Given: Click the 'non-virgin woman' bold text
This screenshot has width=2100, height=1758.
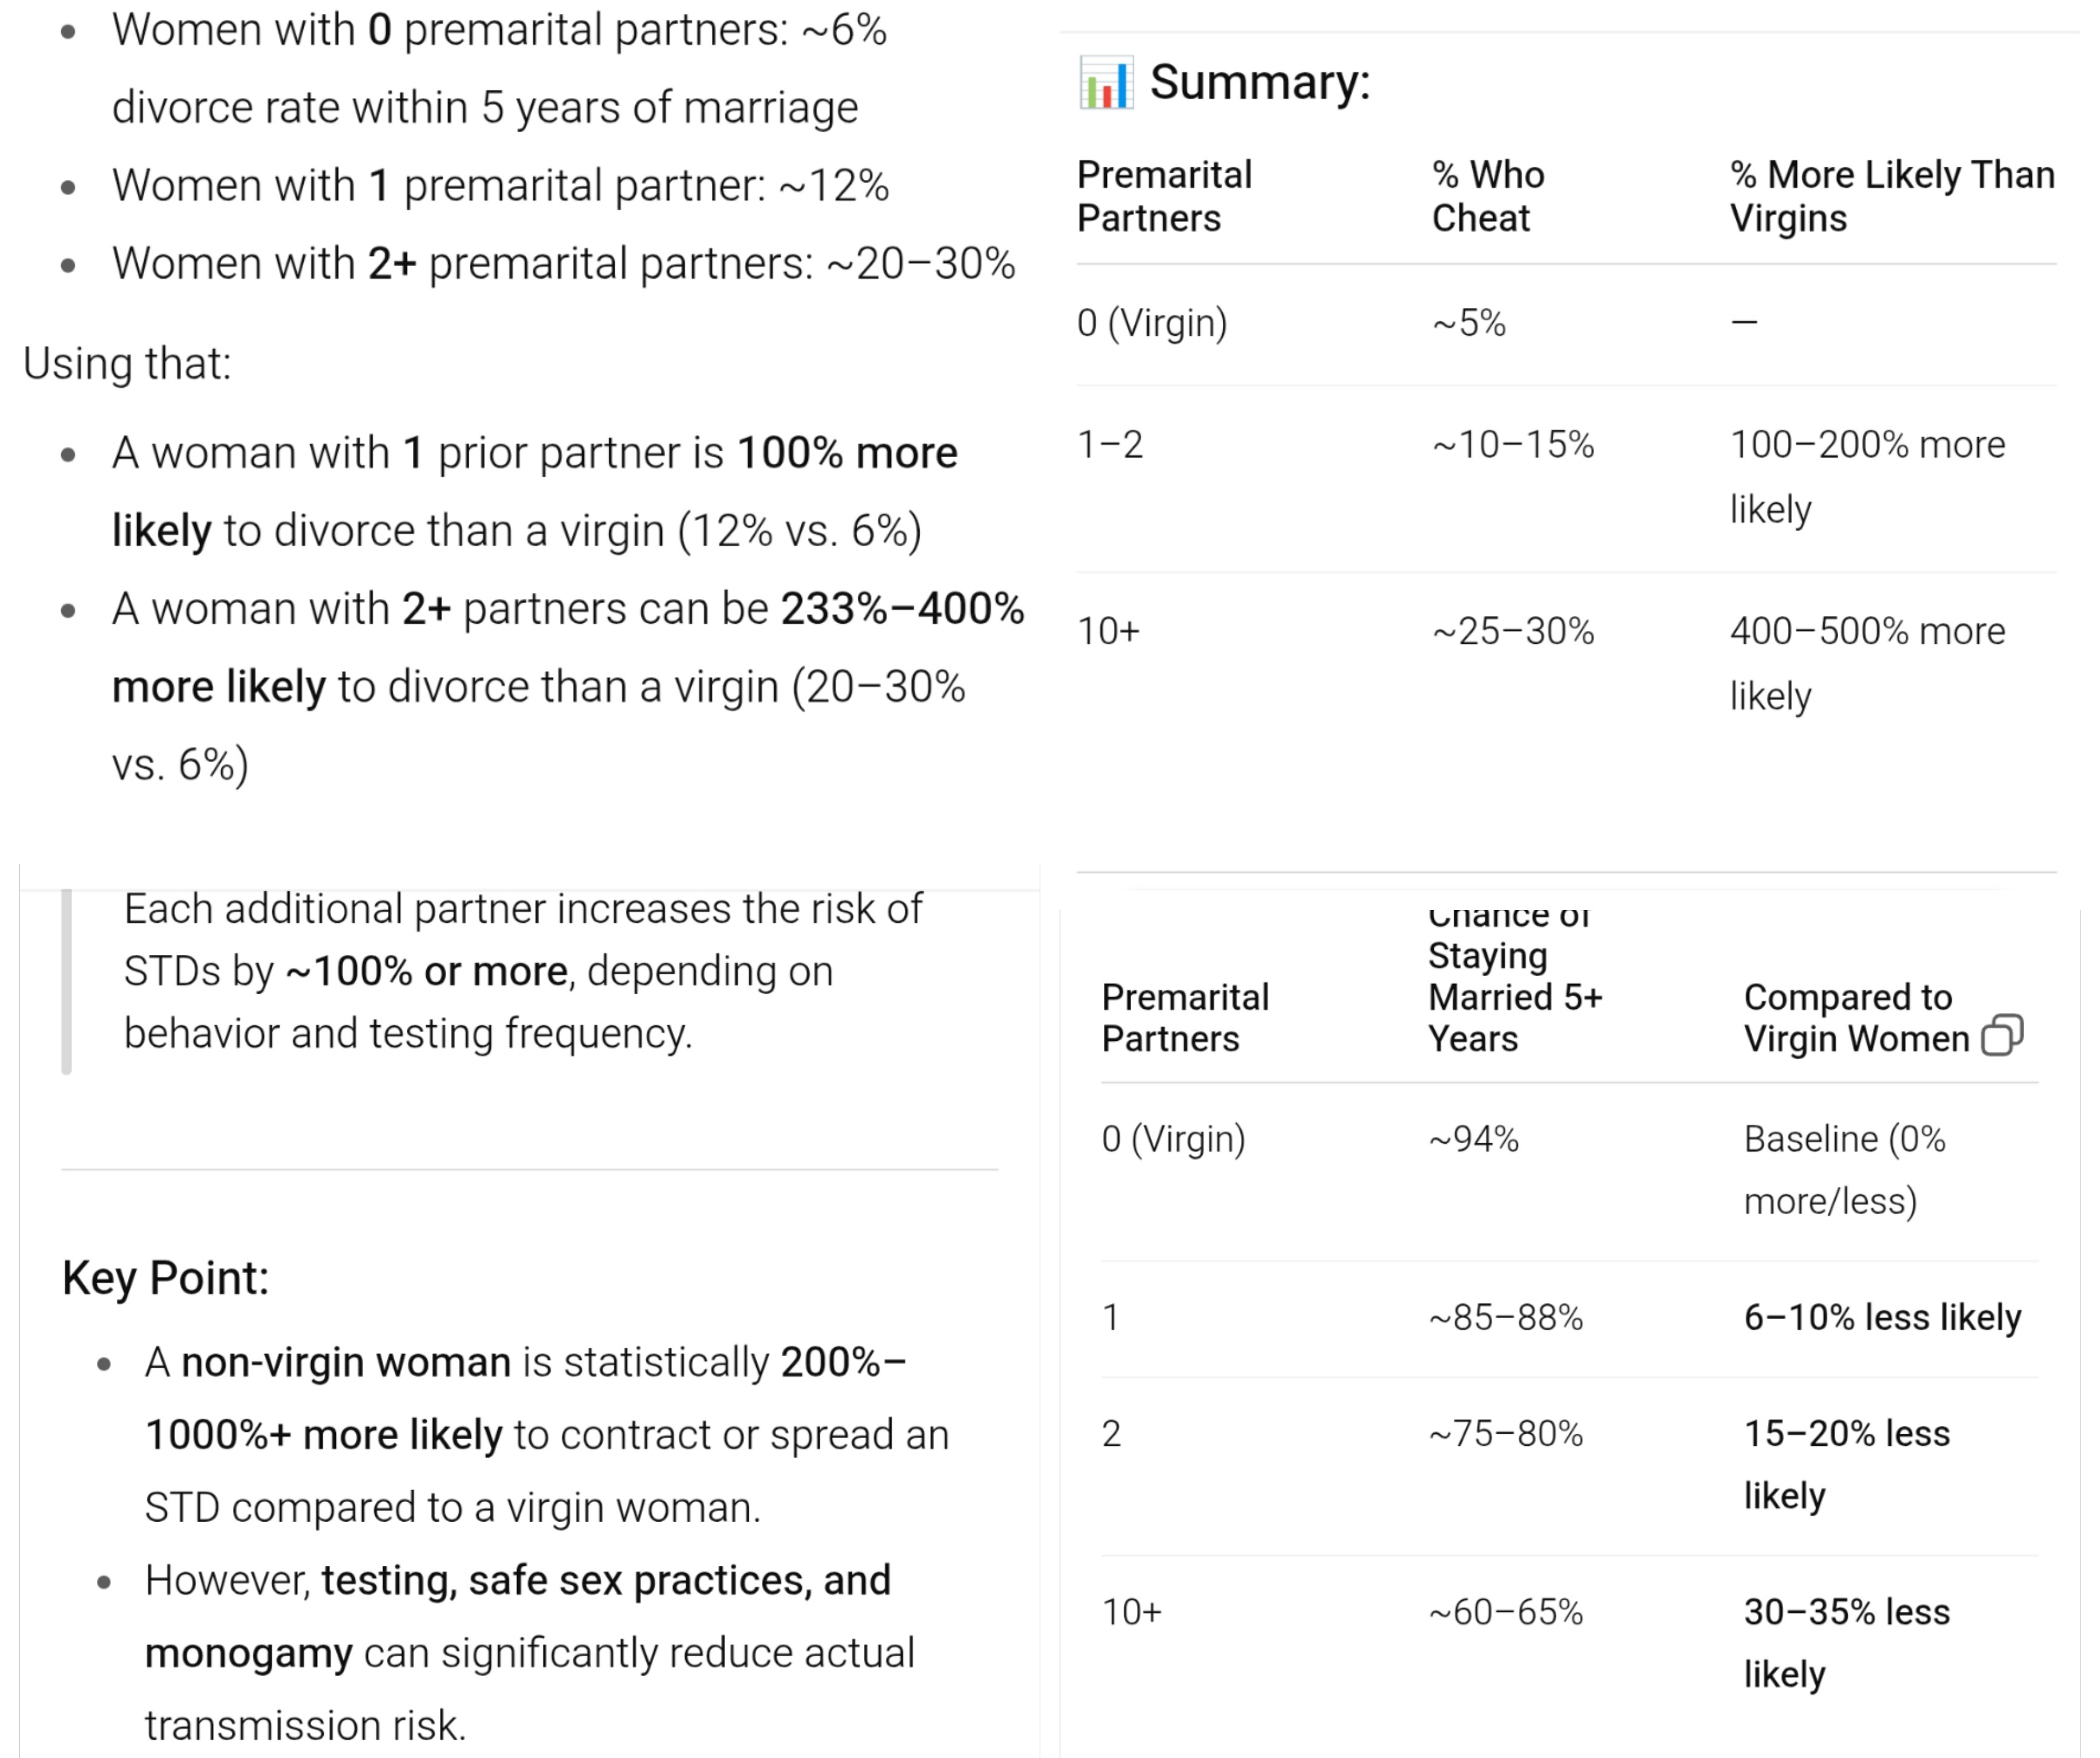Looking at the screenshot, I should pyautogui.click(x=346, y=1362).
